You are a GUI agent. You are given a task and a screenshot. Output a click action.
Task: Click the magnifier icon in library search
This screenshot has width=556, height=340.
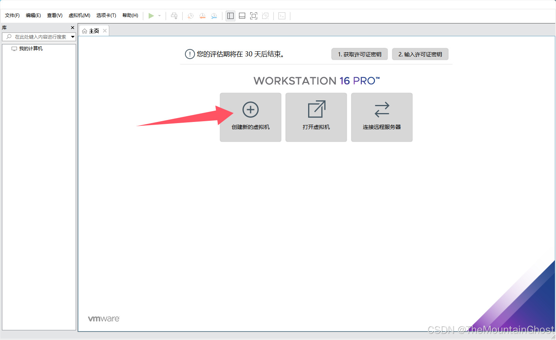coord(9,37)
